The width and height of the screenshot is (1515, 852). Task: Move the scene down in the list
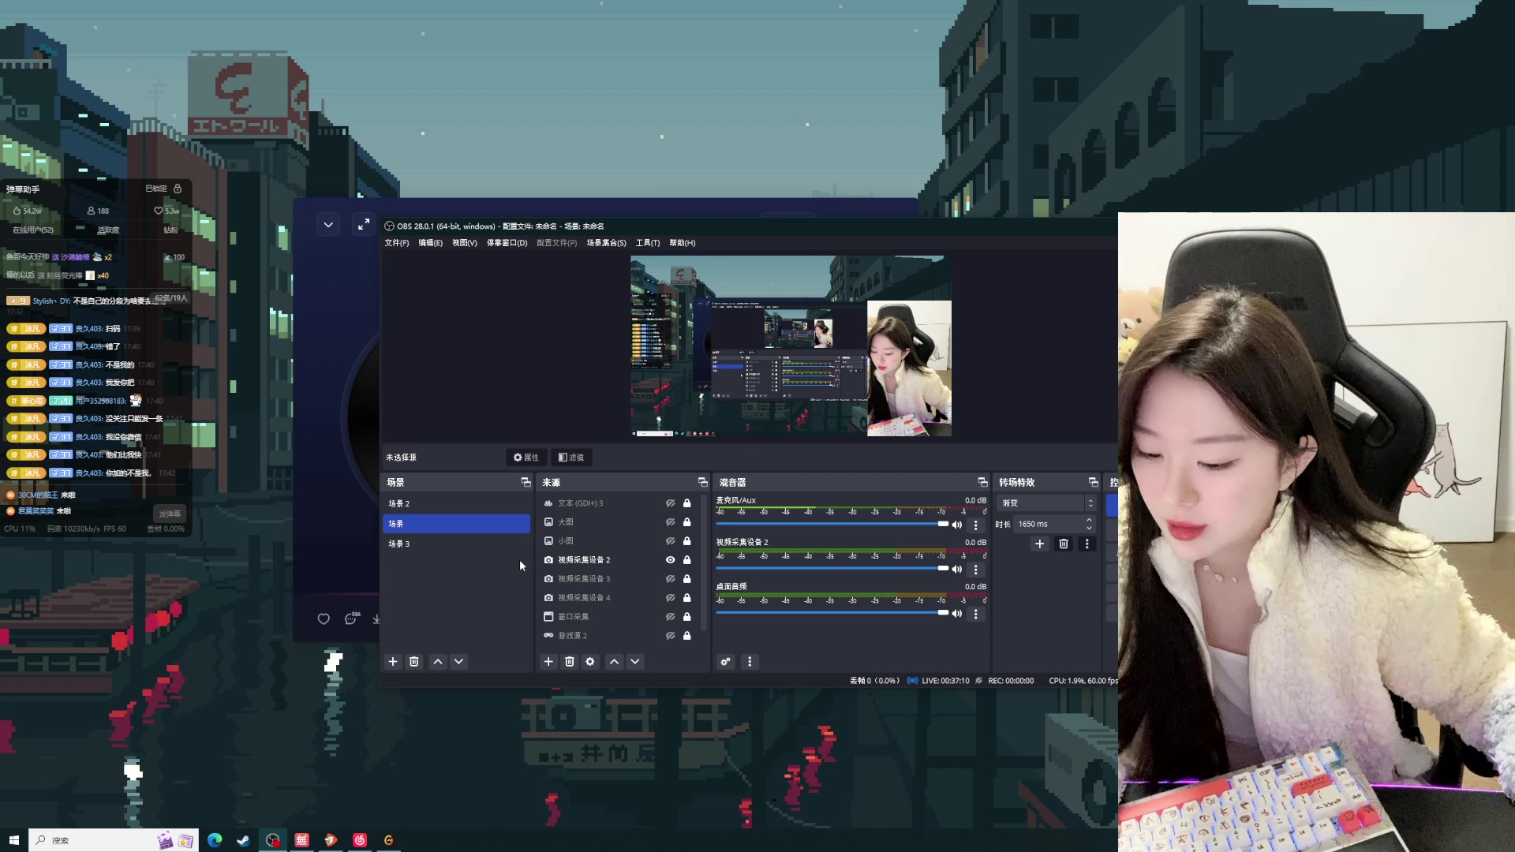click(458, 662)
